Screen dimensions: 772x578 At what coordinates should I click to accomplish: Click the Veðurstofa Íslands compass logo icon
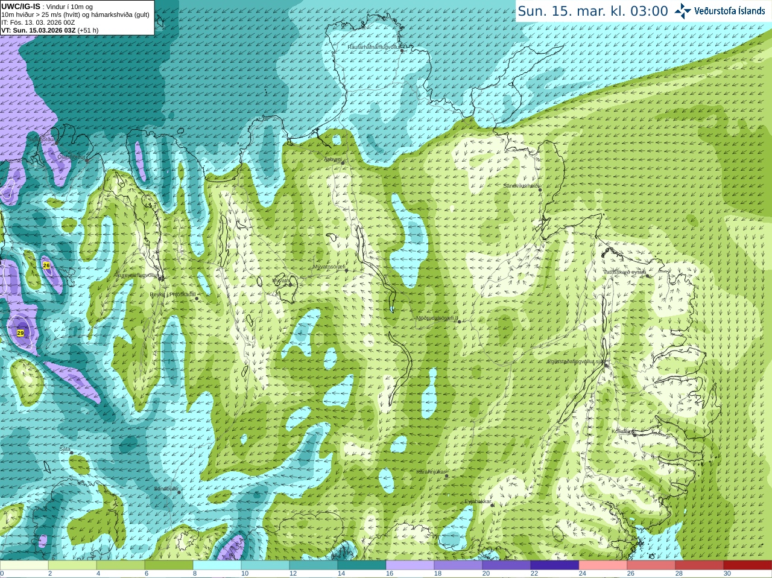click(683, 11)
